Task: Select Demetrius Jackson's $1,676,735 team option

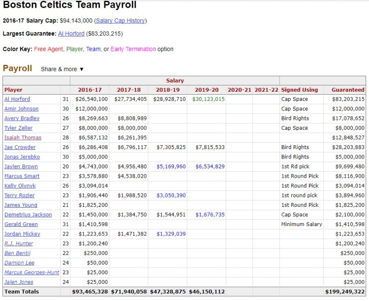Action: (x=210, y=215)
